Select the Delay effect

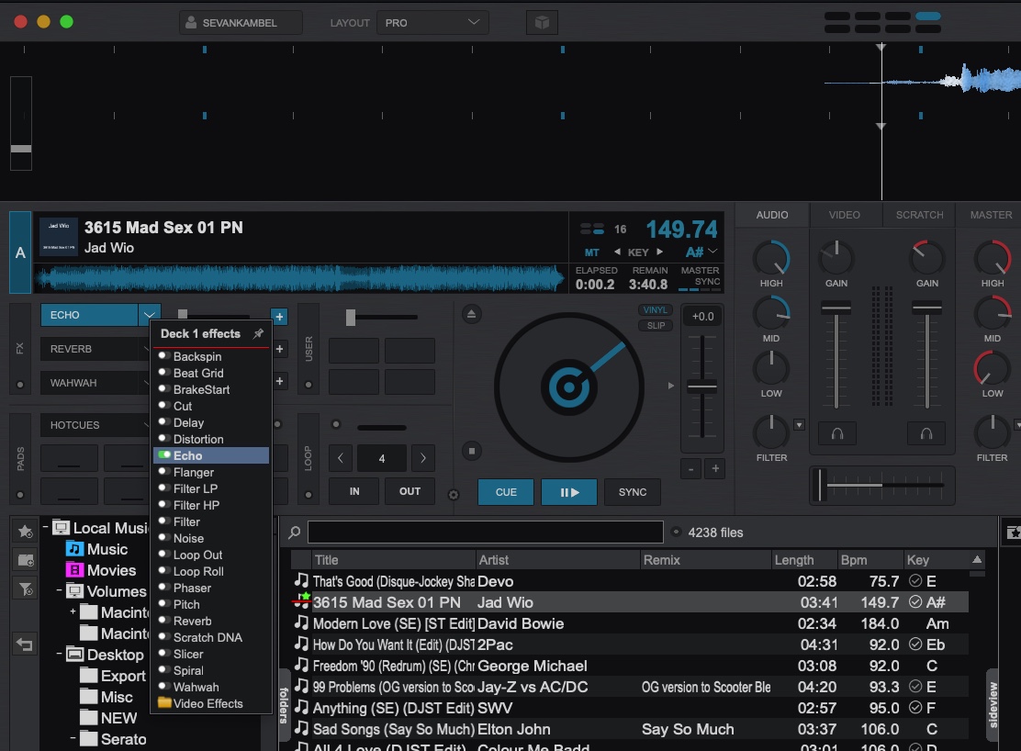211,422
